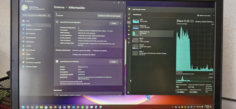Open Configuración avanzada del sistema link

(x=84, y=55)
